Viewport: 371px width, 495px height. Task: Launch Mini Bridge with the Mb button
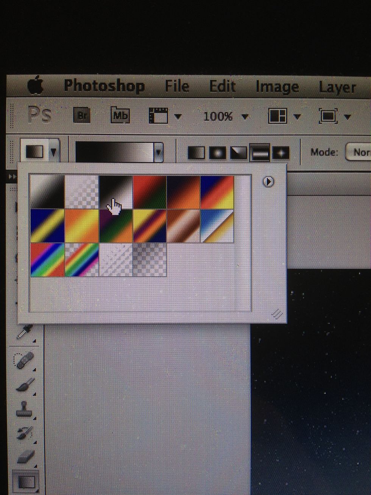120,116
